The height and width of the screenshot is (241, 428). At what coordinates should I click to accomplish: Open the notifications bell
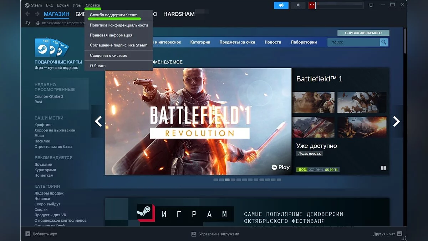(x=298, y=5)
